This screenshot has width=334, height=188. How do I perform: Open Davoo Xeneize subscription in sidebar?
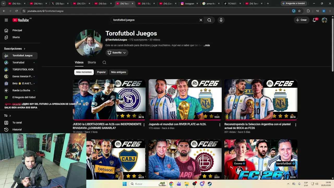20,77
